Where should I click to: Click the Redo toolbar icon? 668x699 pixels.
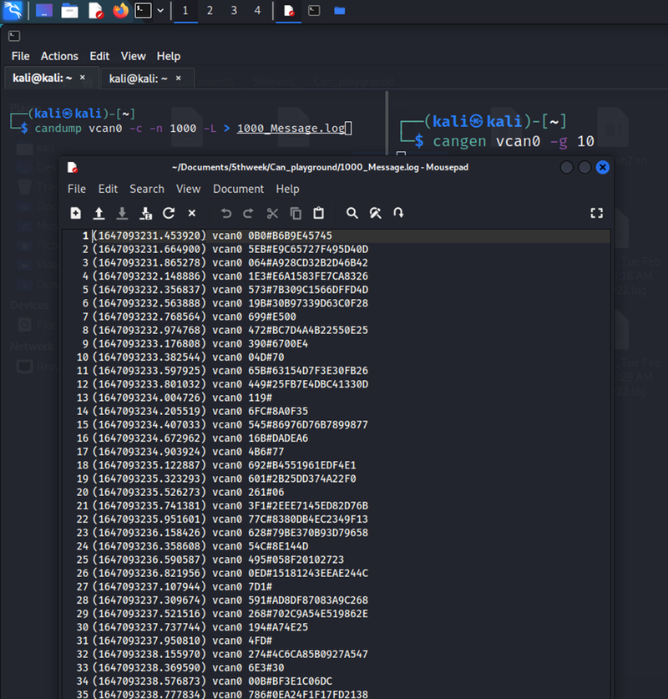coord(248,213)
